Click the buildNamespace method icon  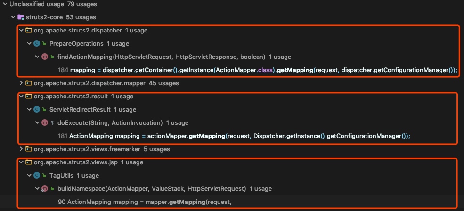point(45,188)
